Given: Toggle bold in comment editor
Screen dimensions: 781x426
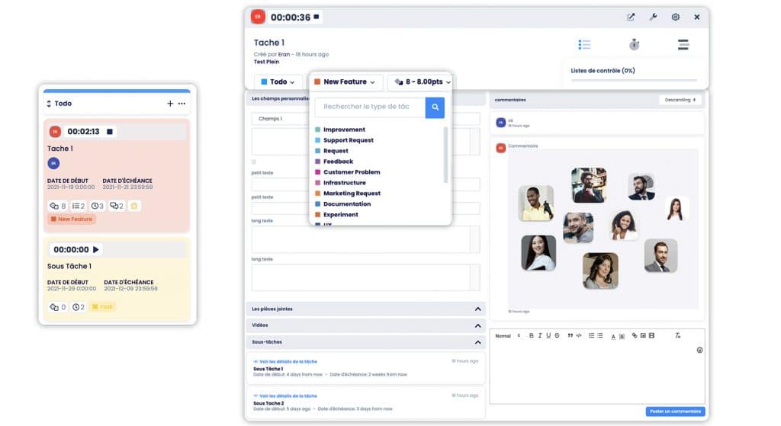Looking at the screenshot, I should click(x=531, y=336).
